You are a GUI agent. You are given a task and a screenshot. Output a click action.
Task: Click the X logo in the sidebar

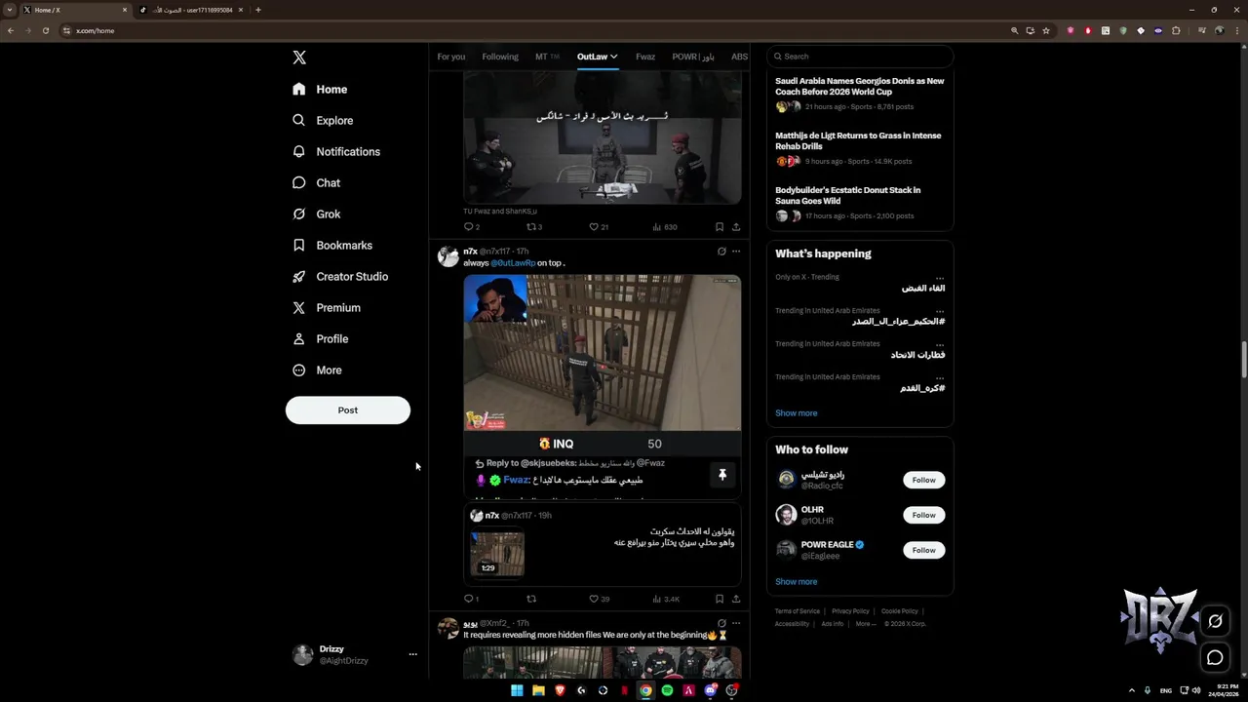tap(299, 58)
